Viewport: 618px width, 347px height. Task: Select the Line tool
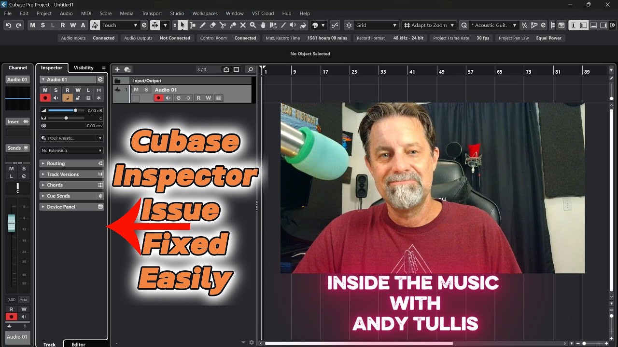coord(283,25)
